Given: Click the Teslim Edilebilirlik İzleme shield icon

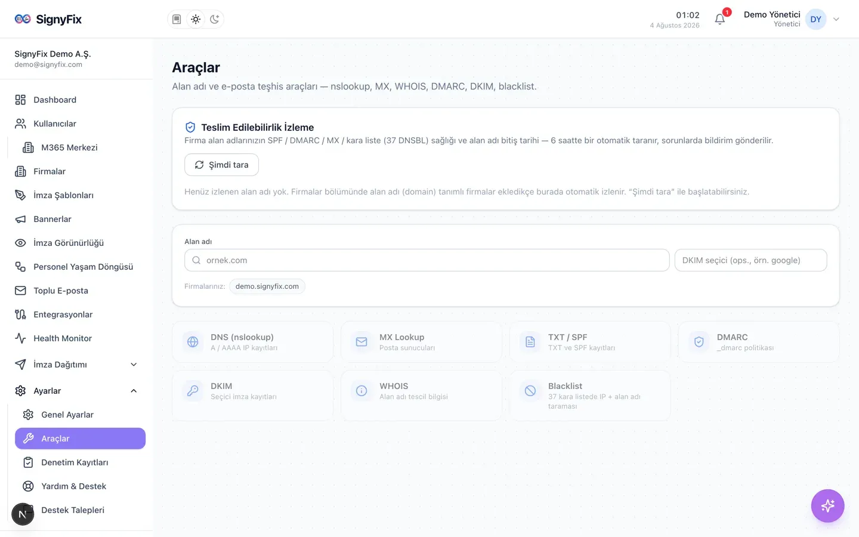Looking at the screenshot, I should point(190,127).
